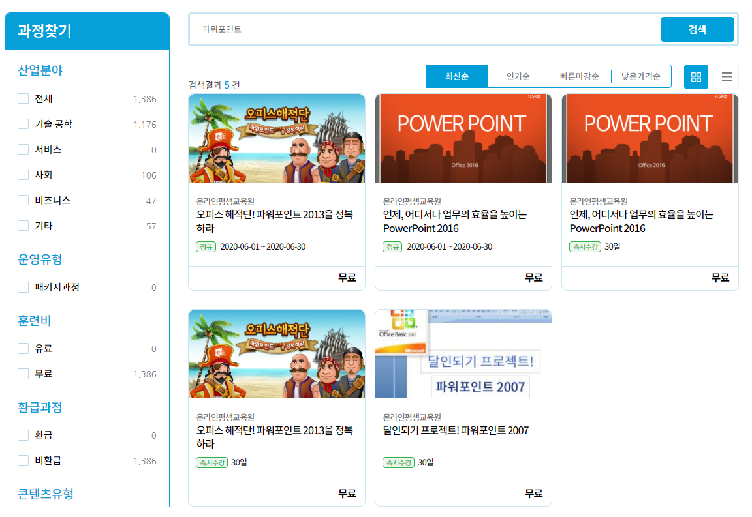This screenshot has width=752, height=517.
Task: Open PowerPoint 2016 thumbnail of 즉시수강 course
Action: point(650,138)
